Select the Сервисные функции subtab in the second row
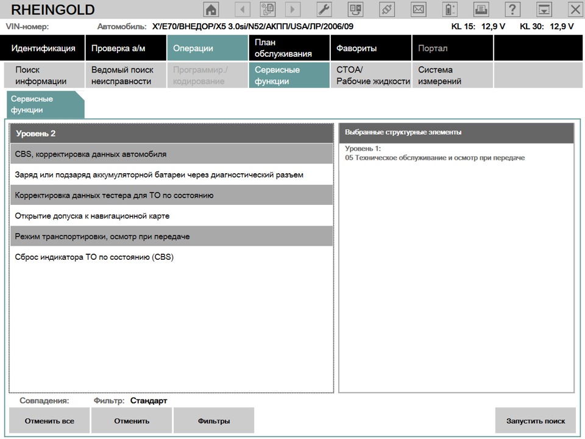This screenshot has width=585, height=439. 289,75
